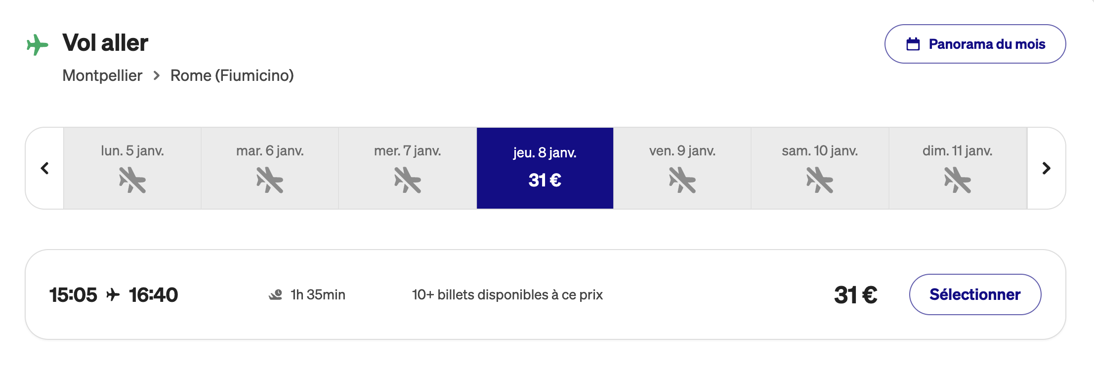The width and height of the screenshot is (1094, 365).
Task: Click the calendar icon in Panorama du mois
Action: pyautogui.click(x=913, y=44)
